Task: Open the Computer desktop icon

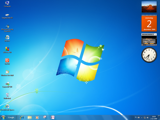Action: tap(7, 4)
